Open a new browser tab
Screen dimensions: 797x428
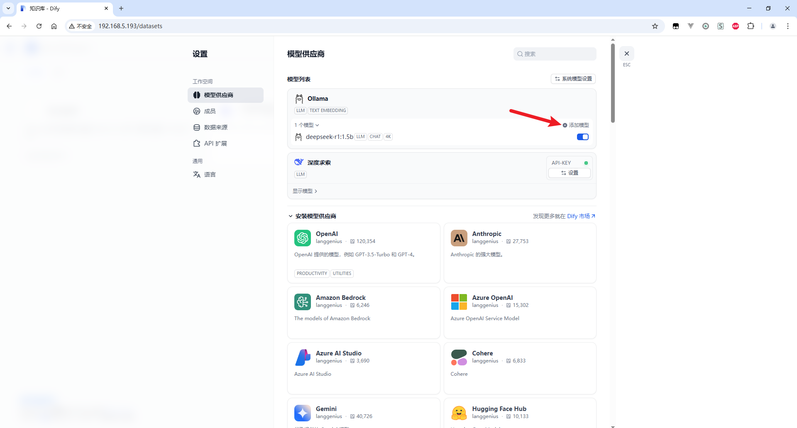coord(121,8)
